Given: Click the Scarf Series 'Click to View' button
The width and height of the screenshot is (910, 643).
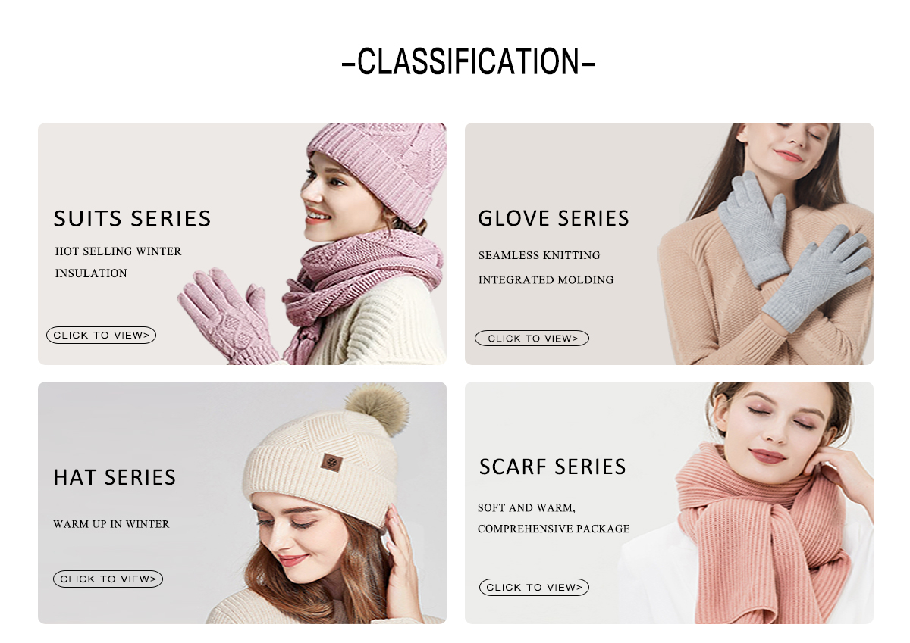Looking at the screenshot, I should [534, 587].
